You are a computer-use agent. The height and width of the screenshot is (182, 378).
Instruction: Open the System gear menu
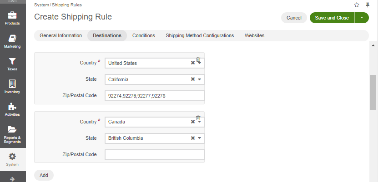point(12,160)
